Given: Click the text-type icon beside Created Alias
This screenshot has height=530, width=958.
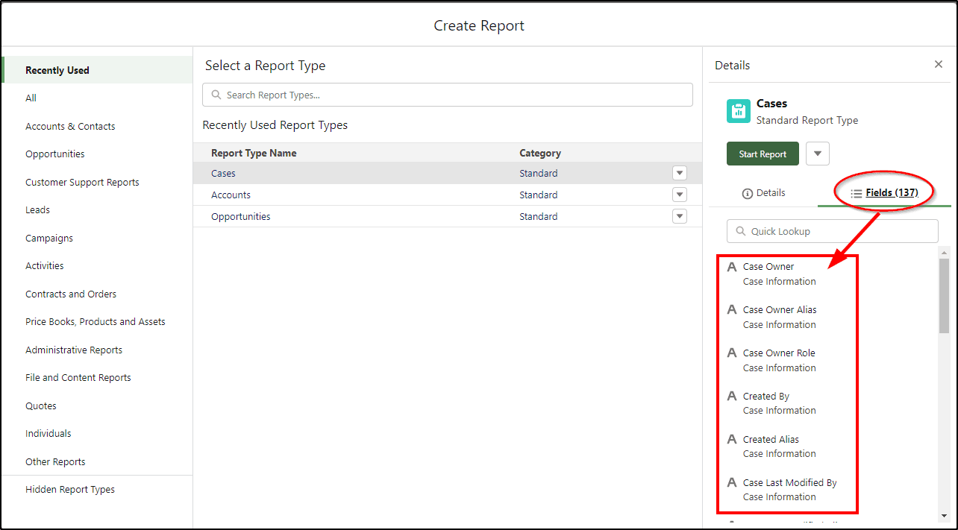Looking at the screenshot, I should click(x=732, y=439).
